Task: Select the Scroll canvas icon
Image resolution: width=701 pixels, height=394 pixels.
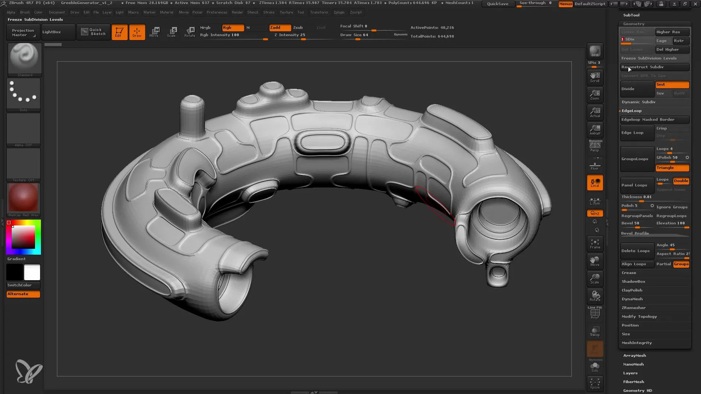Action: point(595,77)
